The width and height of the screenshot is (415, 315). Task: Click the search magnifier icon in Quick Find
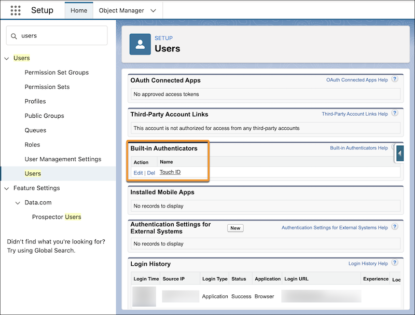click(x=13, y=36)
